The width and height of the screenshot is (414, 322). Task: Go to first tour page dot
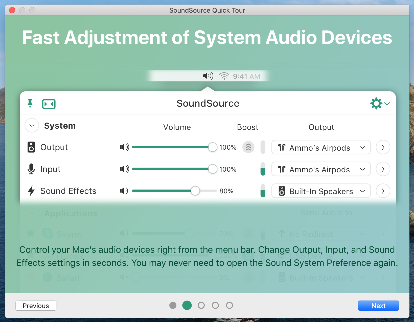[x=173, y=305]
